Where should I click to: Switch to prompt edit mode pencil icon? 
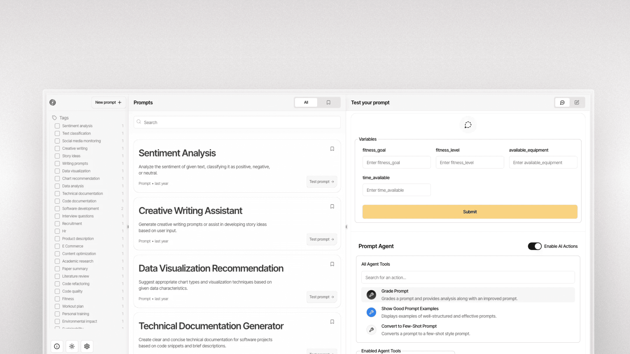(577, 102)
